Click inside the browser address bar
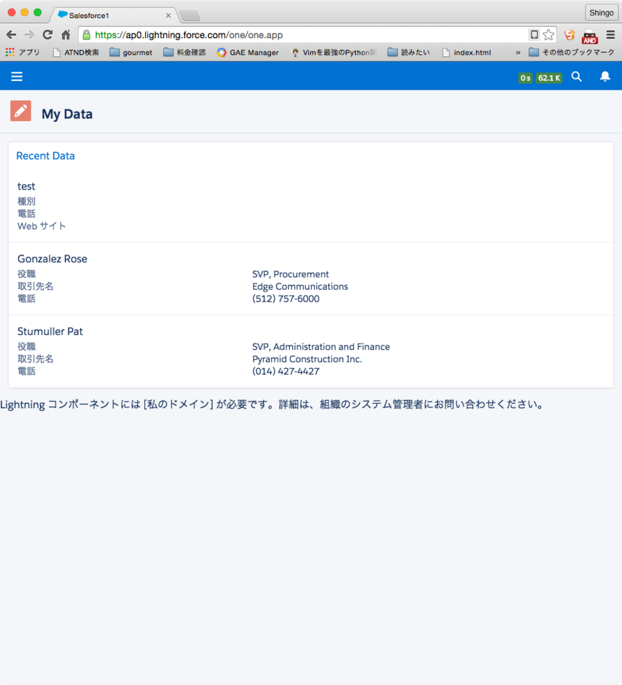 point(268,34)
